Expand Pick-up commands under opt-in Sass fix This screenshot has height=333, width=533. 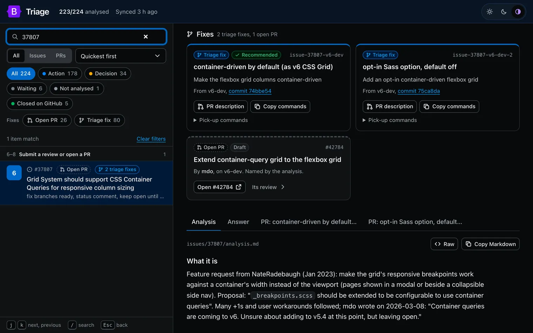click(x=390, y=120)
